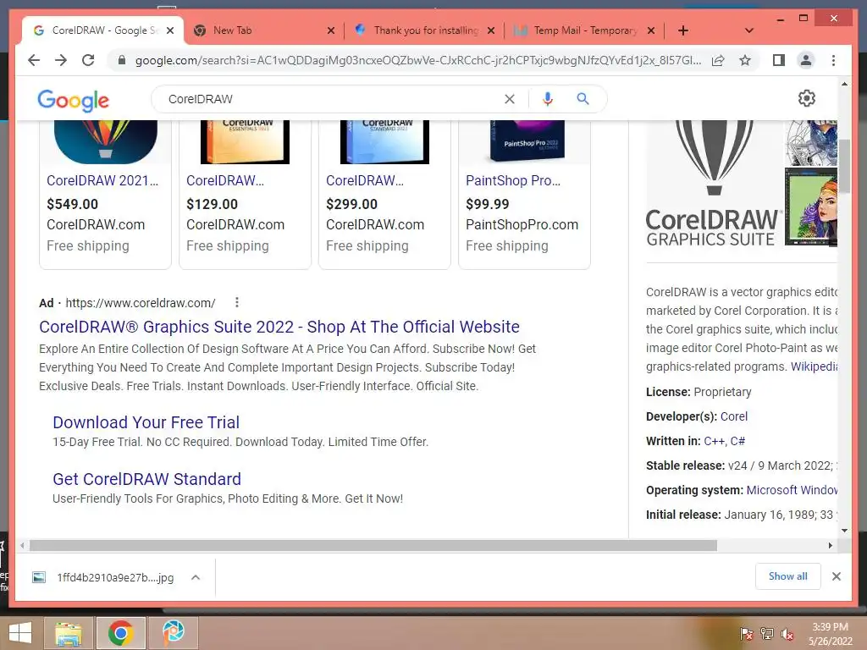Open PaintShop Pro taskbar icon
This screenshot has width=867, height=650.
tap(173, 633)
